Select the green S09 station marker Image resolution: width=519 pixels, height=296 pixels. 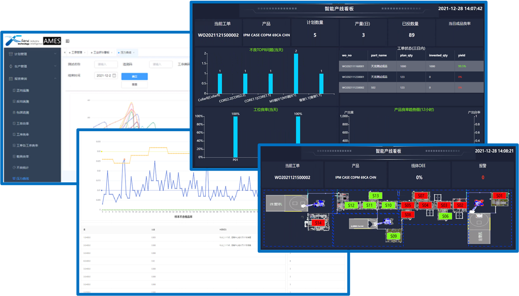click(x=393, y=236)
